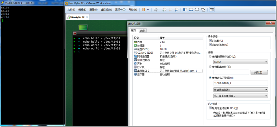This screenshot has width=277, height=127.
Task: Open the 文件(F) menu
Action: [x=71, y=10]
